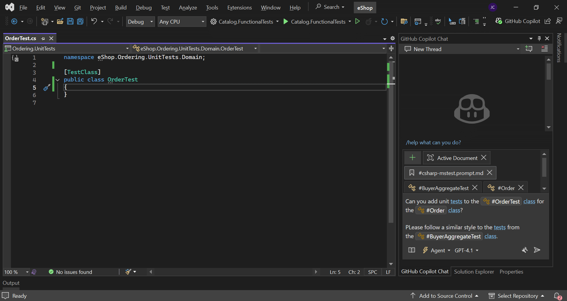This screenshot has width=567, height=301.
Task: Open Copilot chat tools configuration icon
Action: (x=525, y=250)
